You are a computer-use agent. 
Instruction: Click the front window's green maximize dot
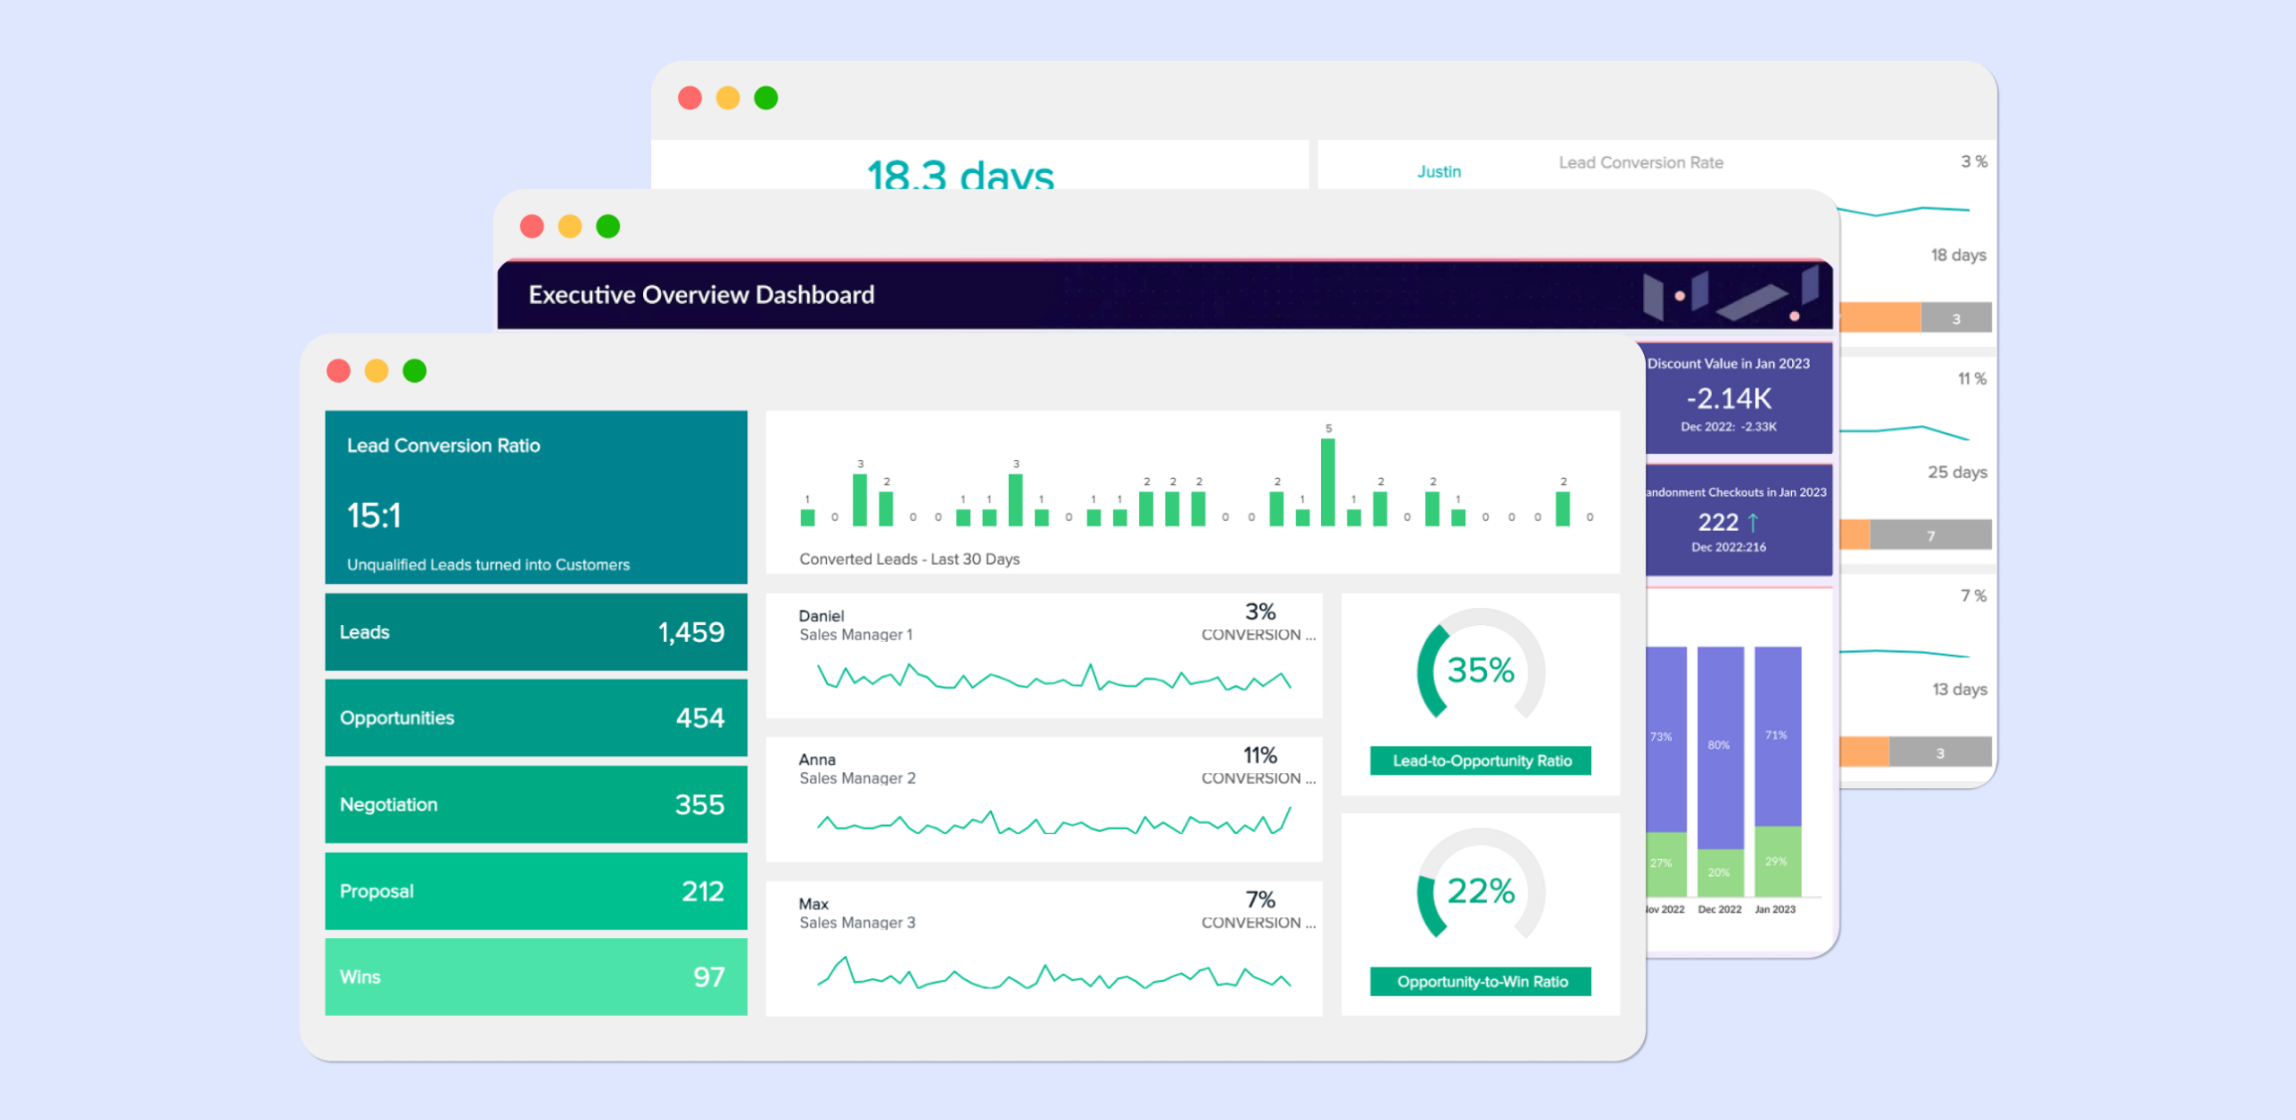414,370
